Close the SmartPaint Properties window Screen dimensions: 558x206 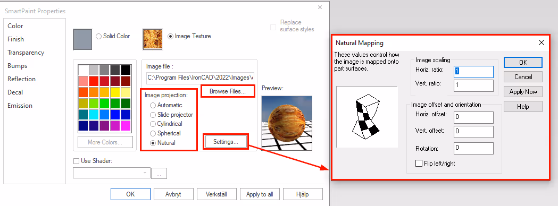320,7
